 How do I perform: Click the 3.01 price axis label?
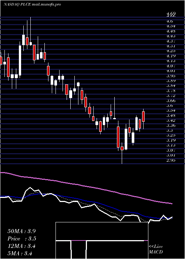coord(171,155)
